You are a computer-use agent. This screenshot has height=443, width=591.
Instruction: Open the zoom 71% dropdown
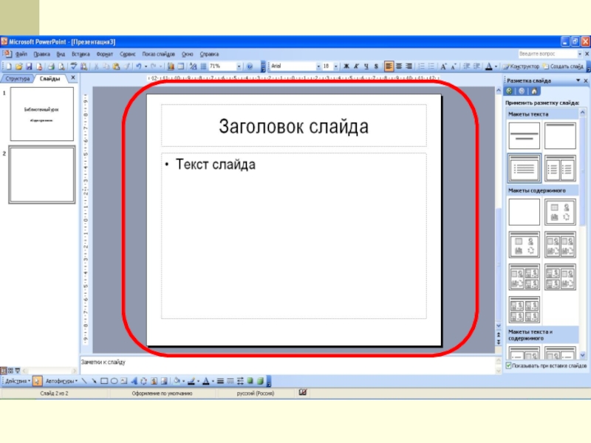pos(239,66)
